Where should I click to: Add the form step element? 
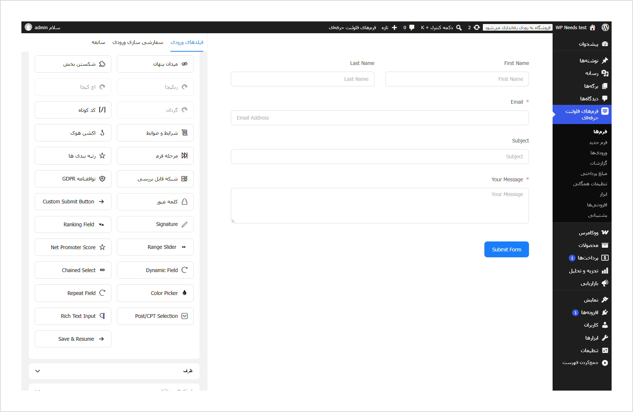click(x=155, y=155)
